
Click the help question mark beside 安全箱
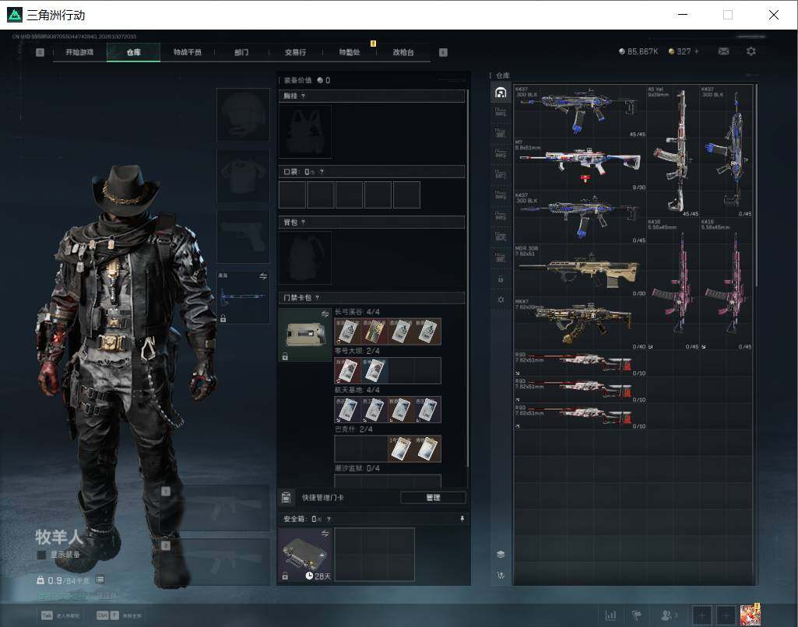[329, 519]
